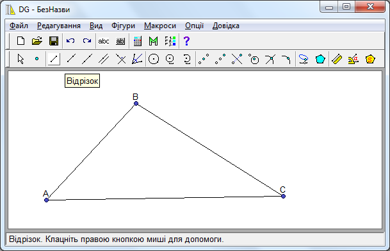Select the point inversion about circle tool

254,59
